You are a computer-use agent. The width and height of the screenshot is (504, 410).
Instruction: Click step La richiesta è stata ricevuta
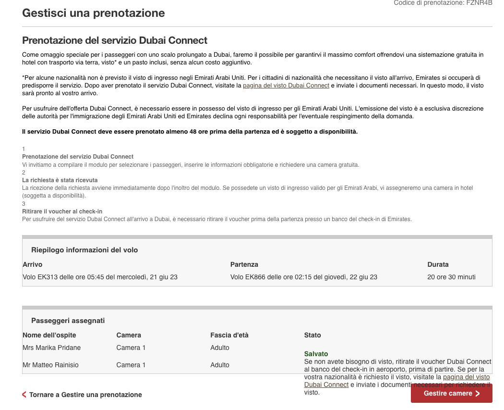[60, 180]
